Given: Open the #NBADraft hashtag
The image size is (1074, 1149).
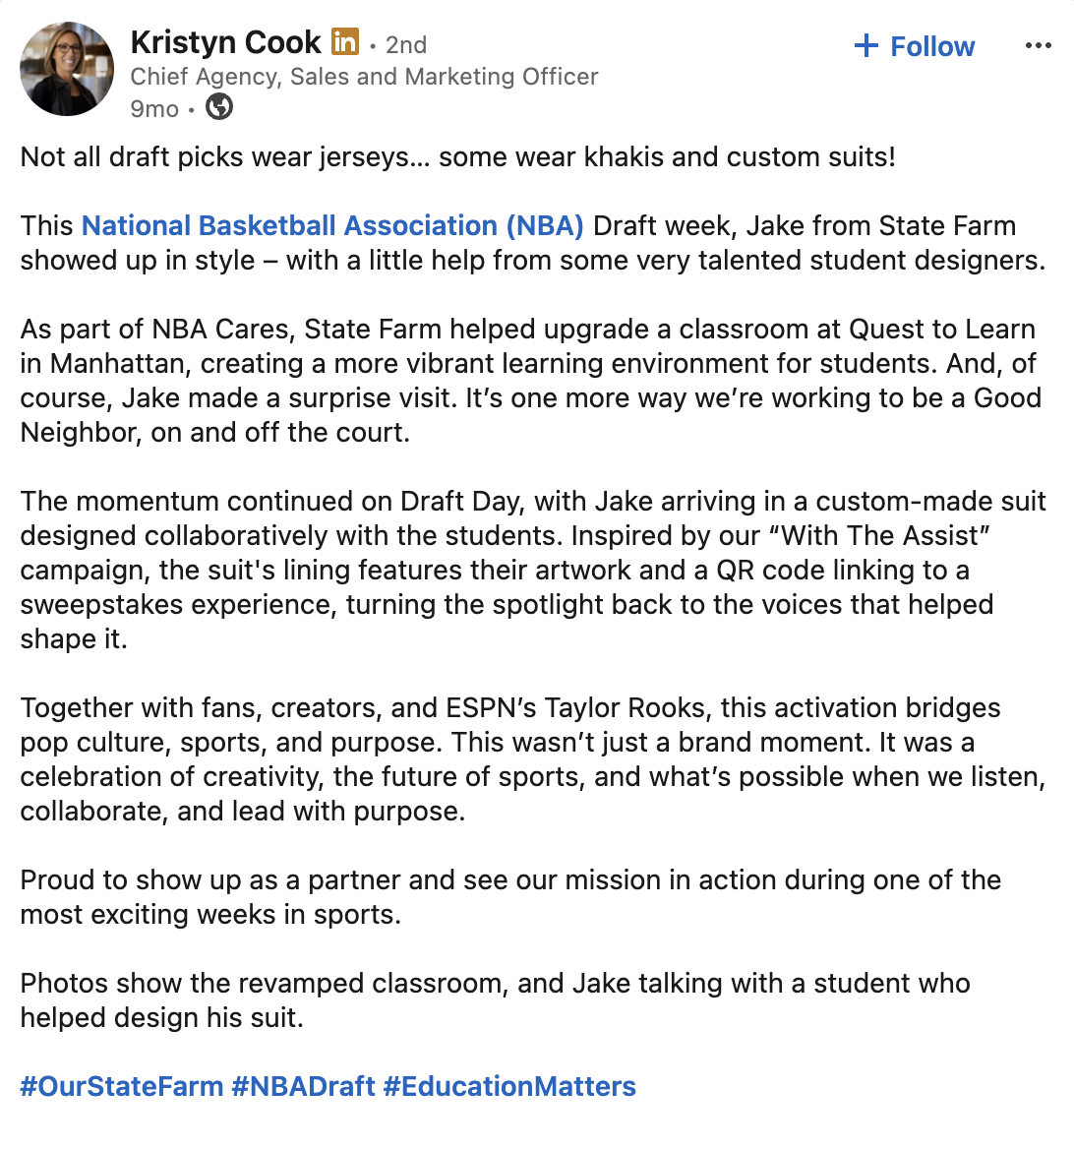Looking at the screenshot, I should (x=303, y=1086).
